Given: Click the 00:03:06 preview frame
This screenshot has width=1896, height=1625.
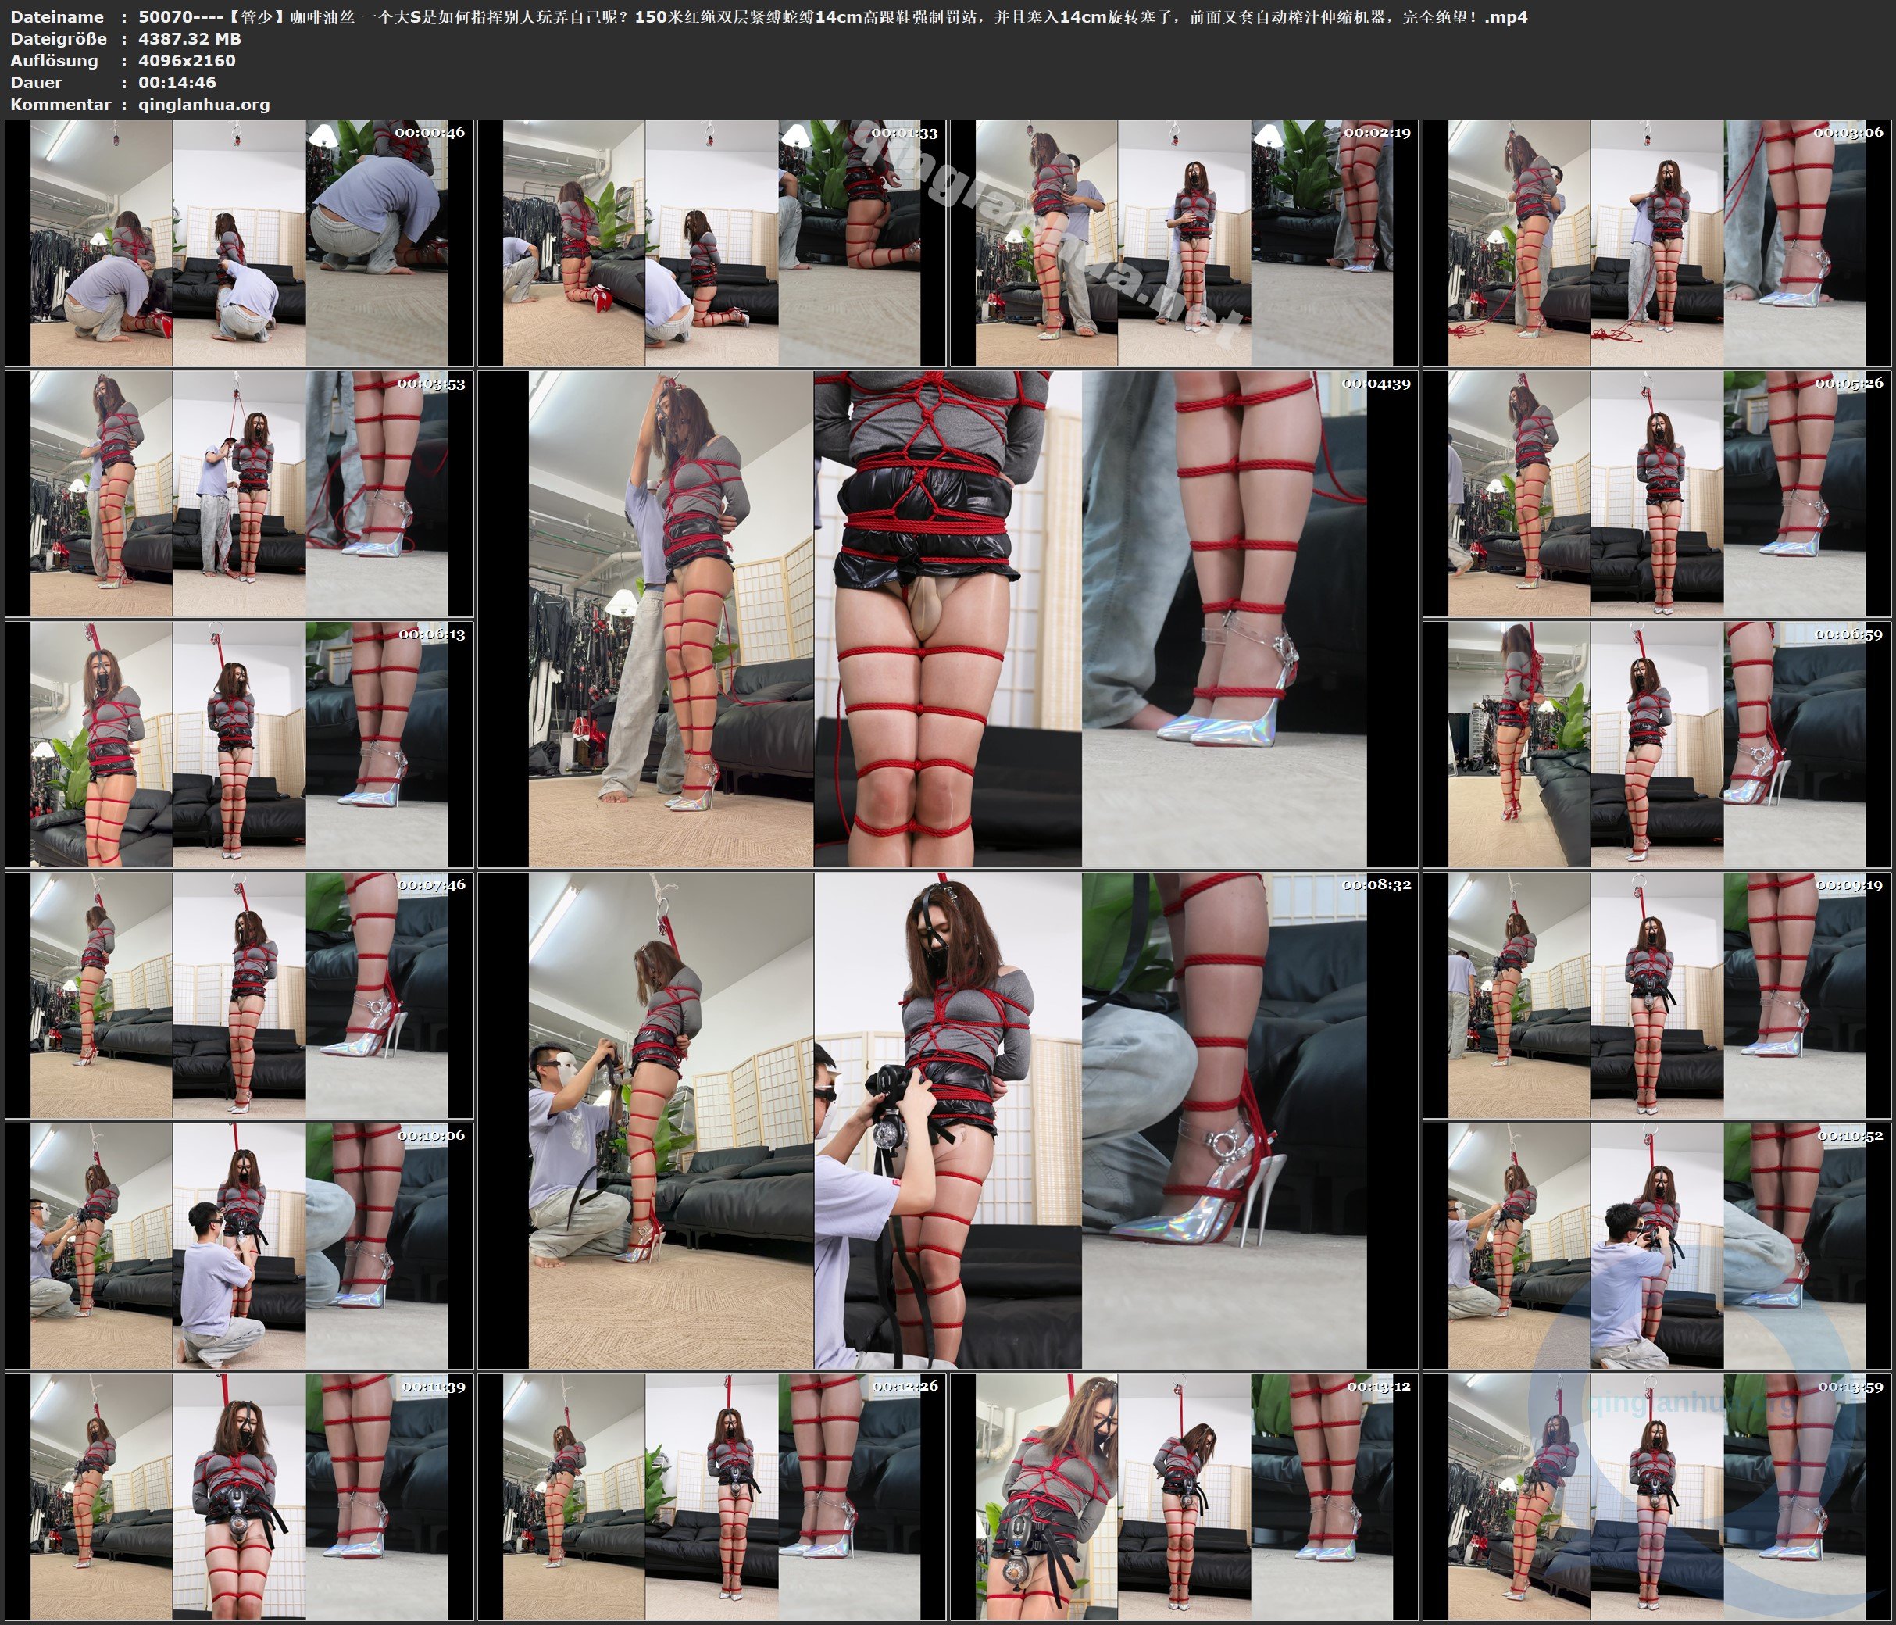Looking at the screenshot, I should click(x=1656, y=244).
